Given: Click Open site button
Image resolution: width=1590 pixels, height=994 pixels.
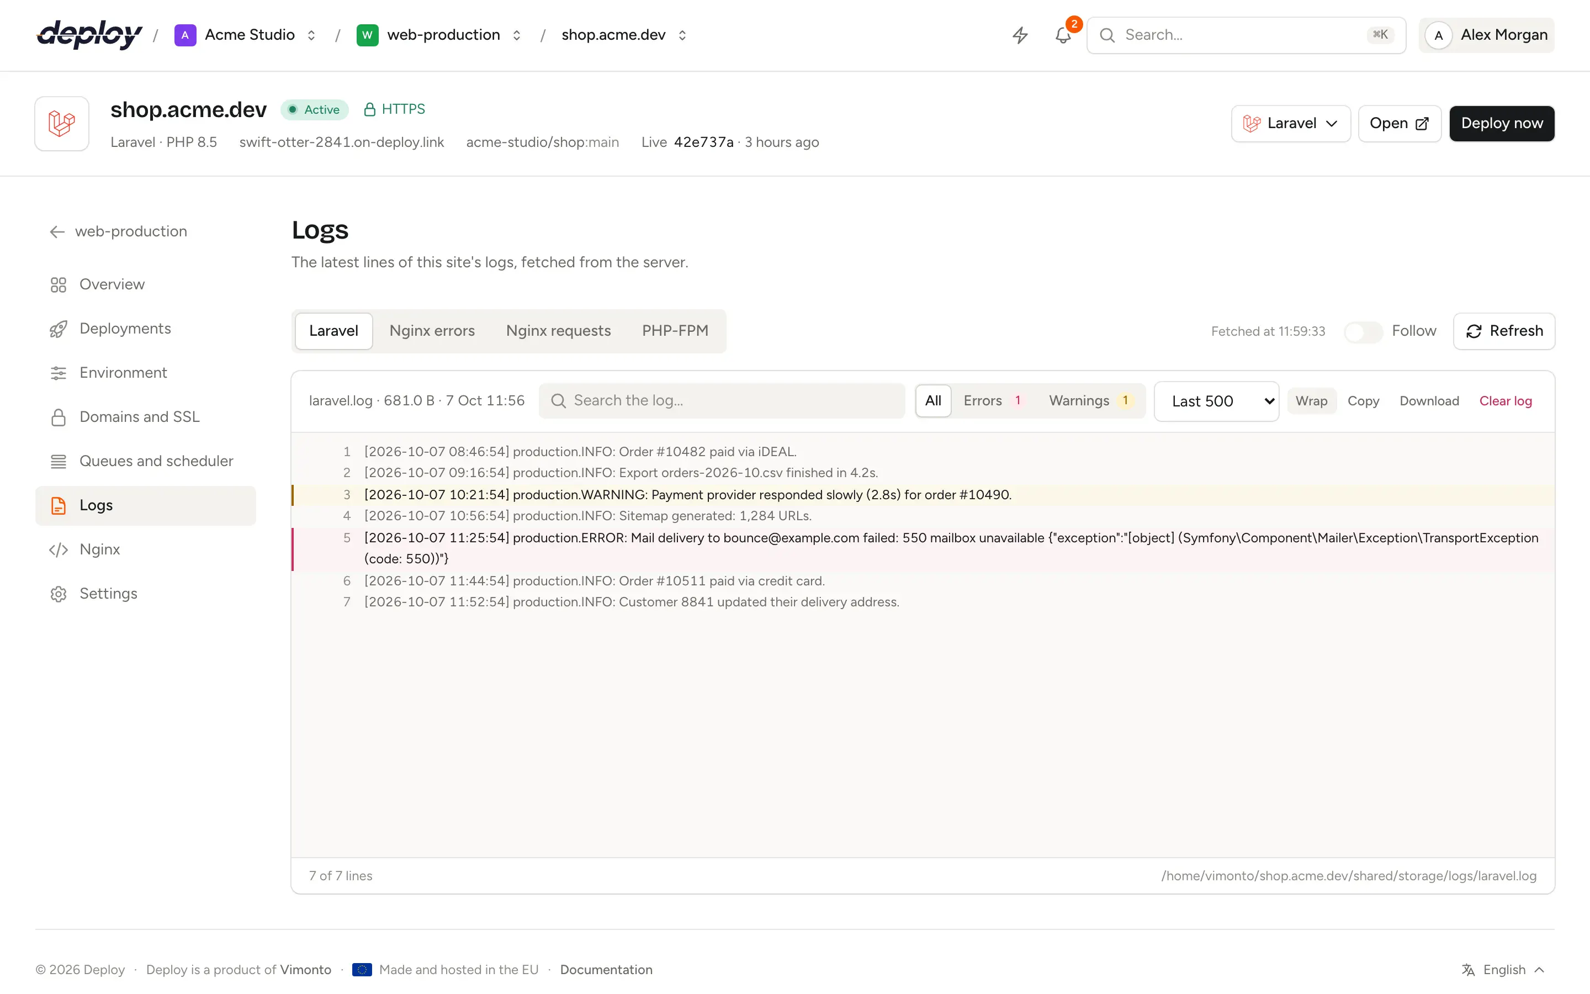Looking at the screenshot, I should point(1400,124).
